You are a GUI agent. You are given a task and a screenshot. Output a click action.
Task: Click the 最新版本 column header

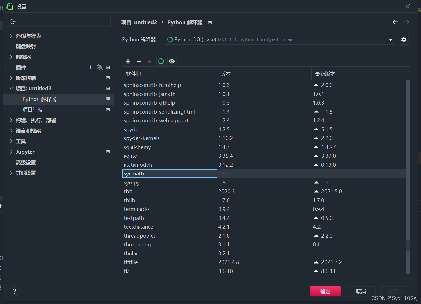click(361, 74)
